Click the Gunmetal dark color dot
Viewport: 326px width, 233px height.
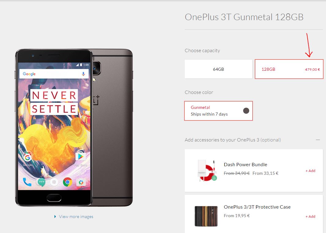pos(246,111)
